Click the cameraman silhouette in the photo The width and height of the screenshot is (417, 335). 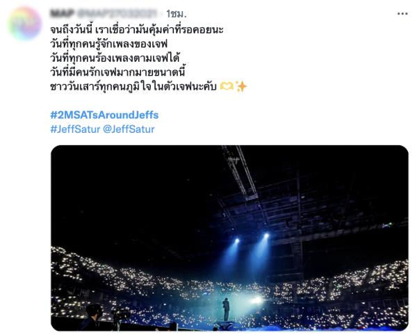(93, 317)
